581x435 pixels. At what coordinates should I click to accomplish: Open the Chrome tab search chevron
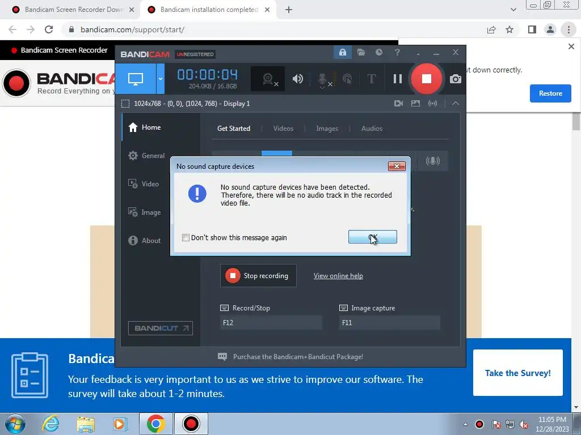coord(513,10)
